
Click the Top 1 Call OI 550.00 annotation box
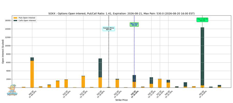[202, 20]
